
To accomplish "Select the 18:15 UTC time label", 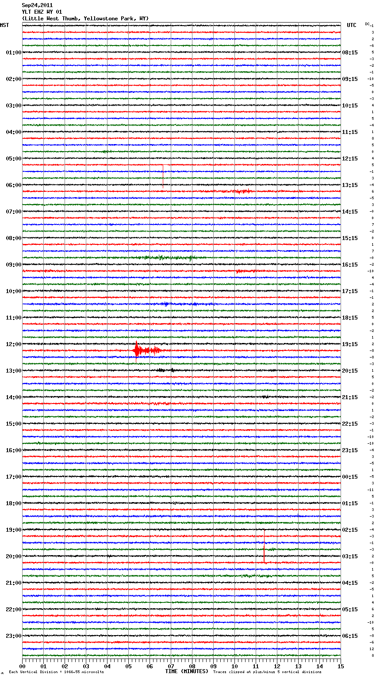I will 350,318.
